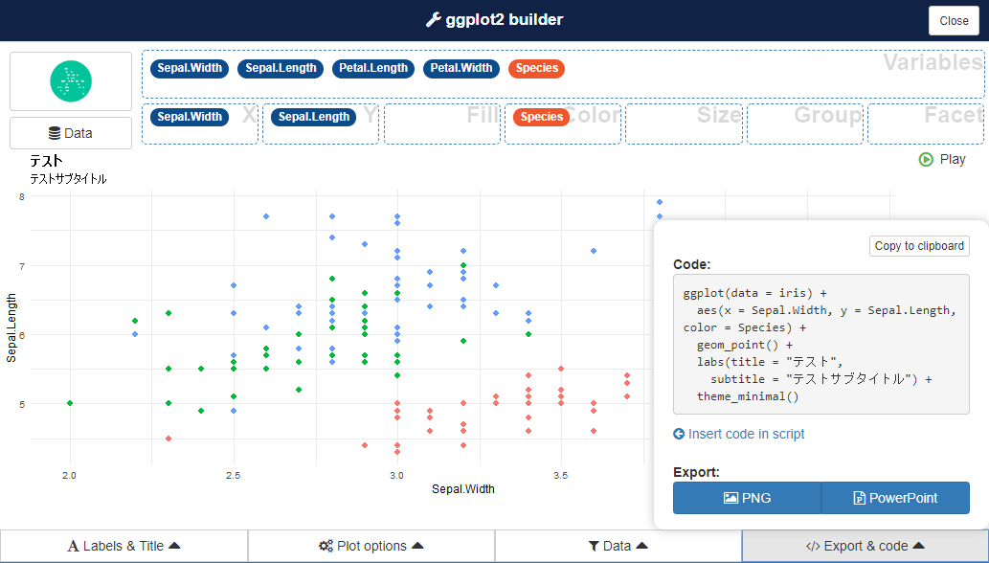Export plot as PNG
The image size is (989, 563).
(x=748, y=498)
